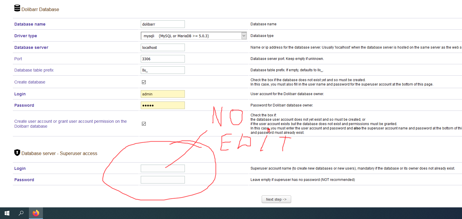Click the Next step button

click(276, 199)
